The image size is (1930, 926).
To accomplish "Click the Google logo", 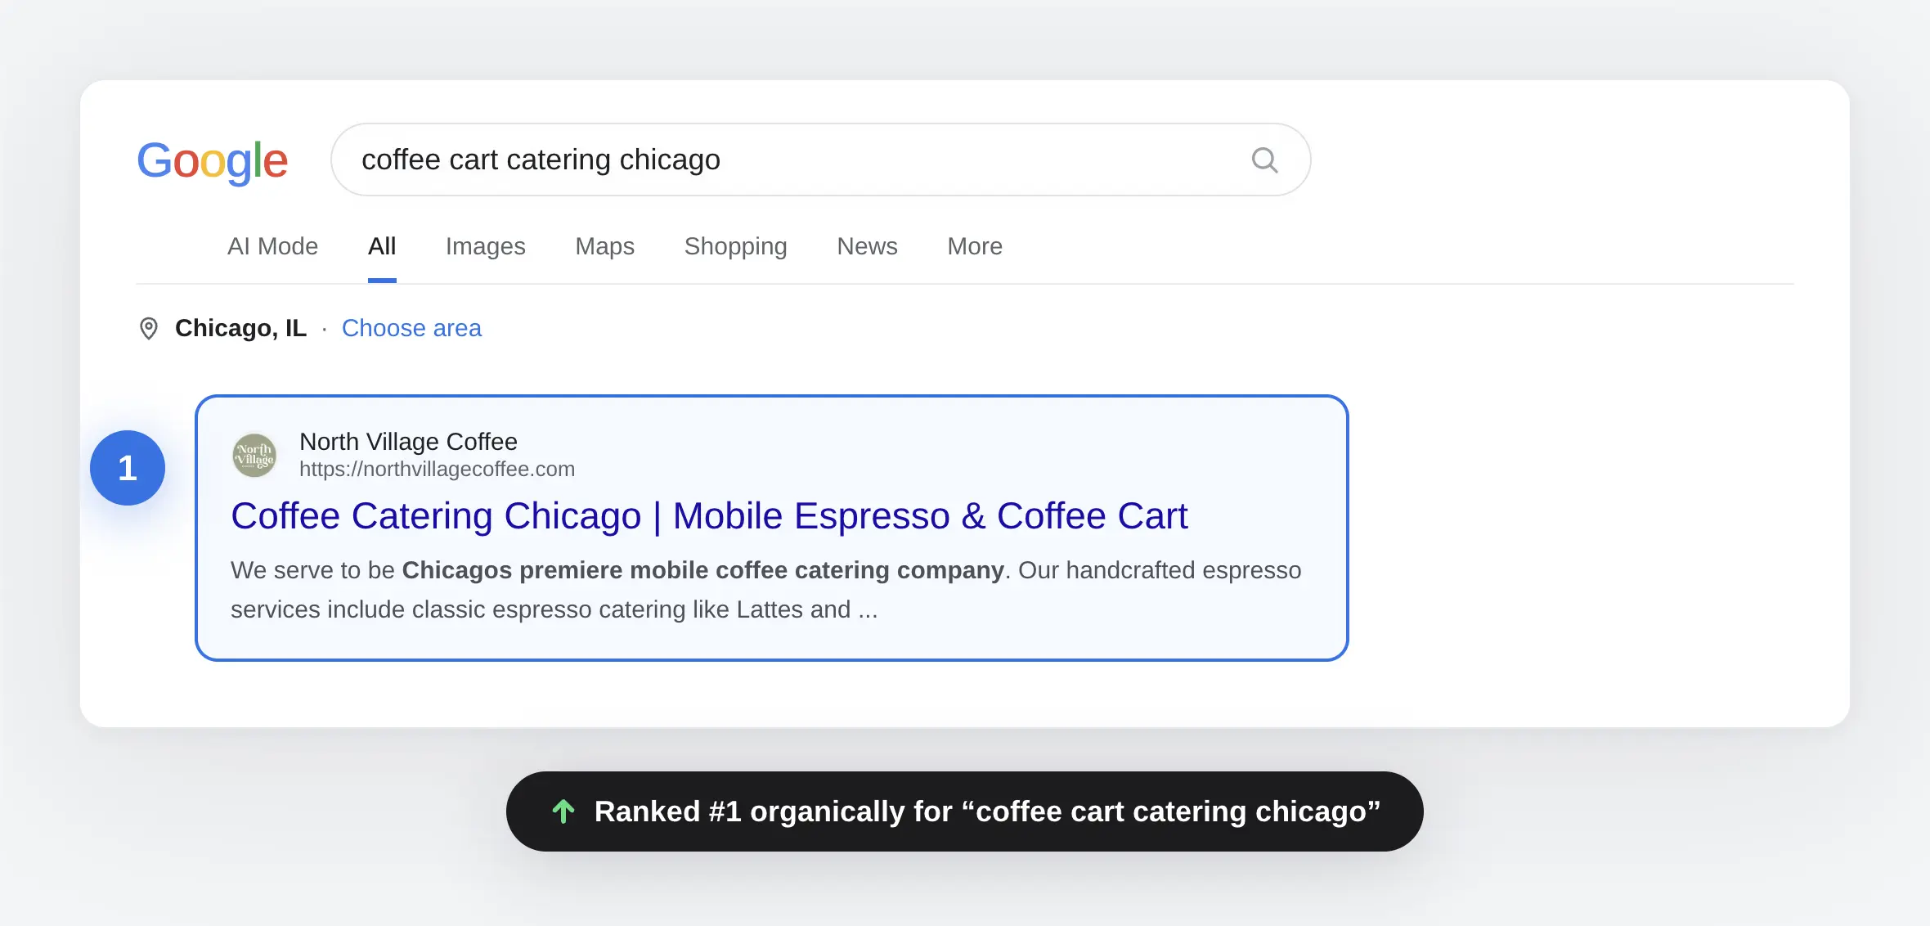I will [212, 161].
